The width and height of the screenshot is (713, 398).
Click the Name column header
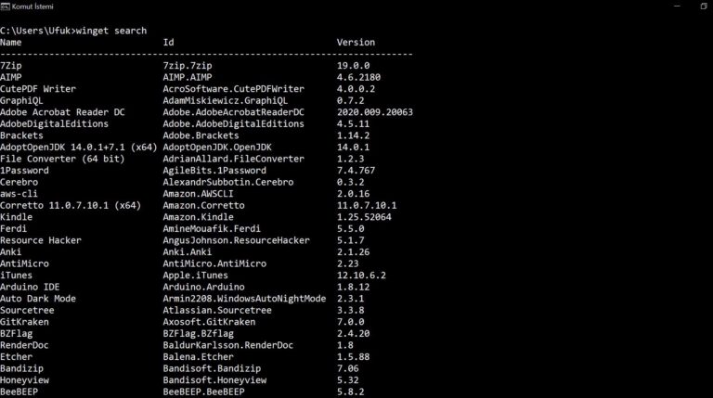(x=11, y=43)
